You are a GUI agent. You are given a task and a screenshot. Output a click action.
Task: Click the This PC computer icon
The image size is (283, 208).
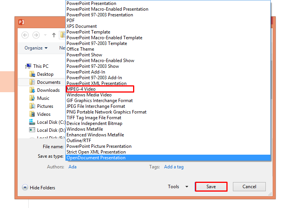pos(28,66)
